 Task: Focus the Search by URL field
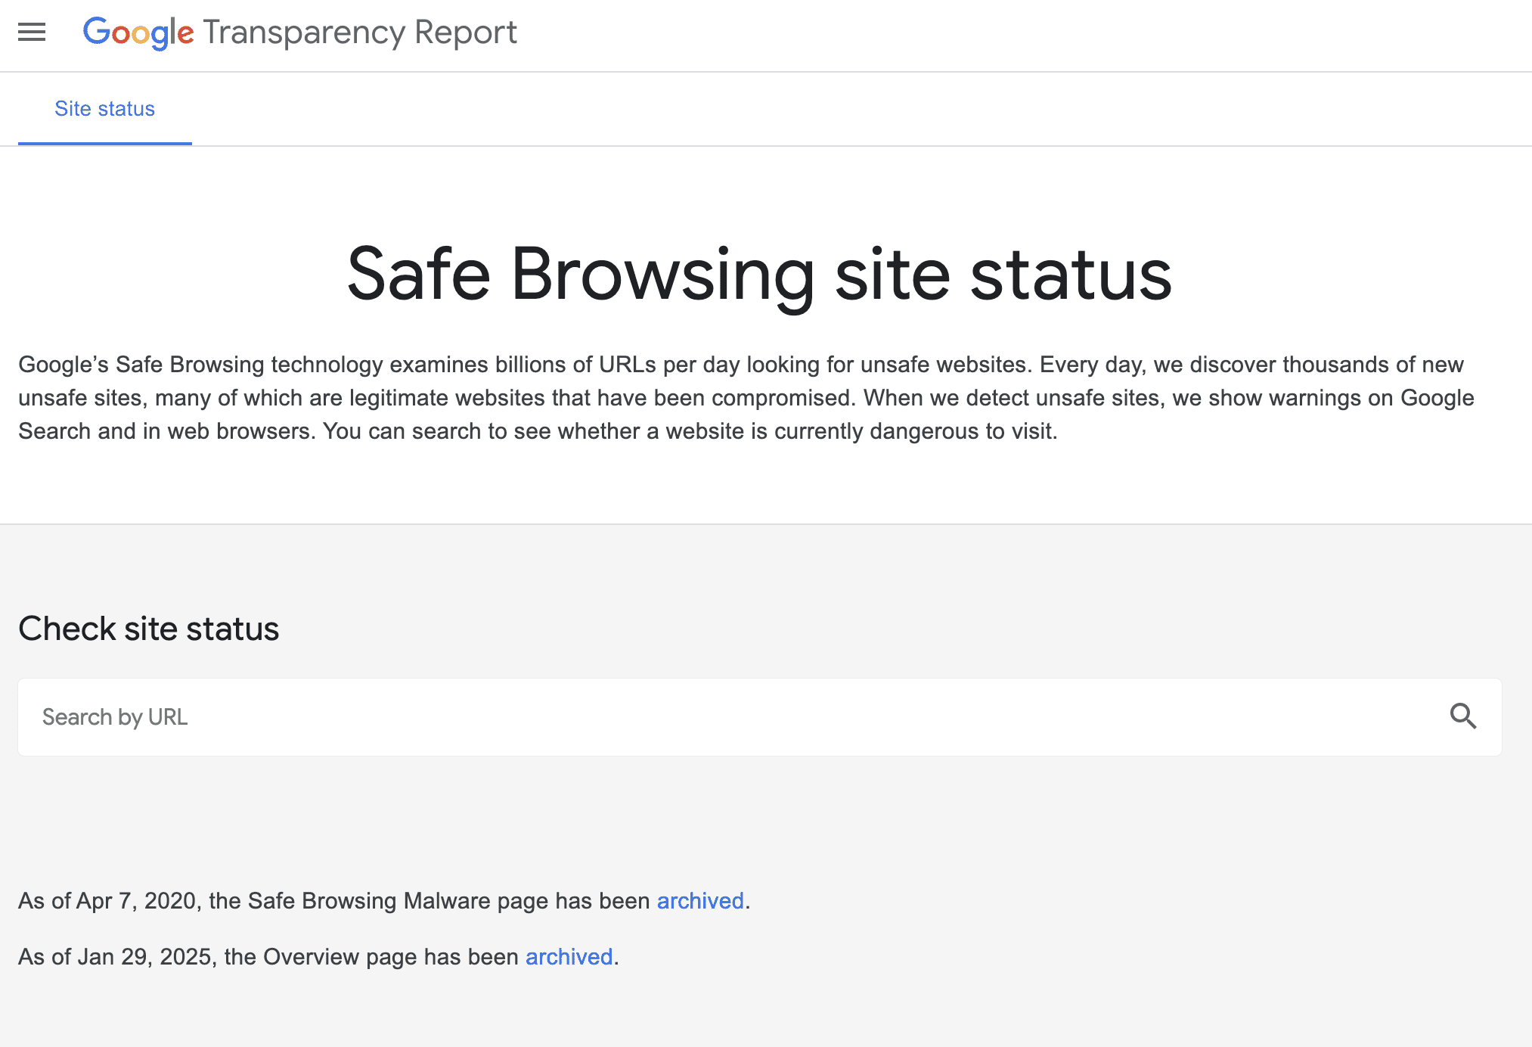[759, 717]
